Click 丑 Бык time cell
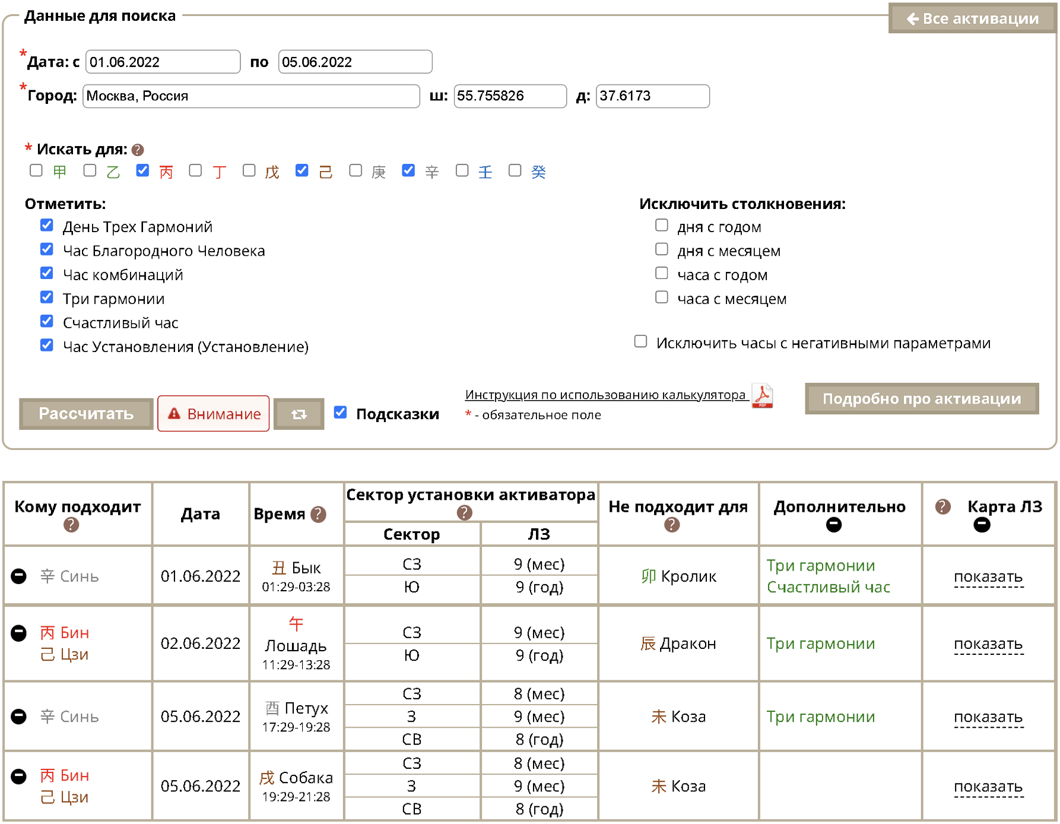The image size is (1060, 824). coord(296,576)
